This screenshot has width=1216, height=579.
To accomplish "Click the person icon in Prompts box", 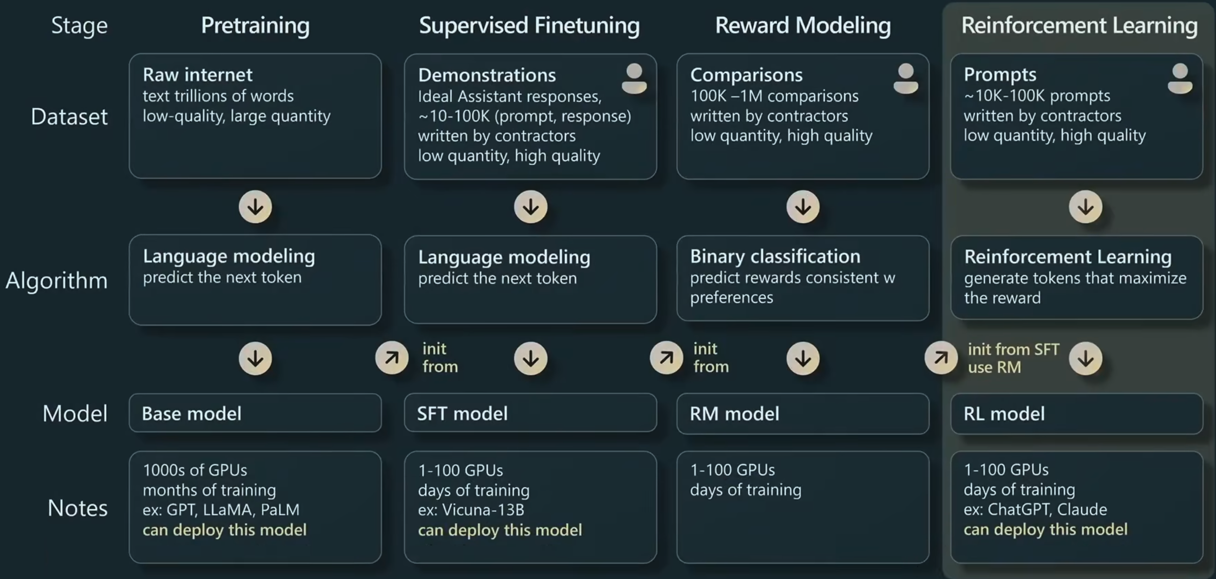I will coord(1180,78).
